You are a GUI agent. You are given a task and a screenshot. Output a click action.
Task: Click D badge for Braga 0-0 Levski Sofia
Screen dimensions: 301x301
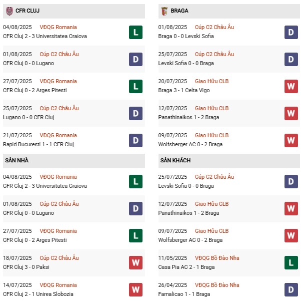point(291,32)
